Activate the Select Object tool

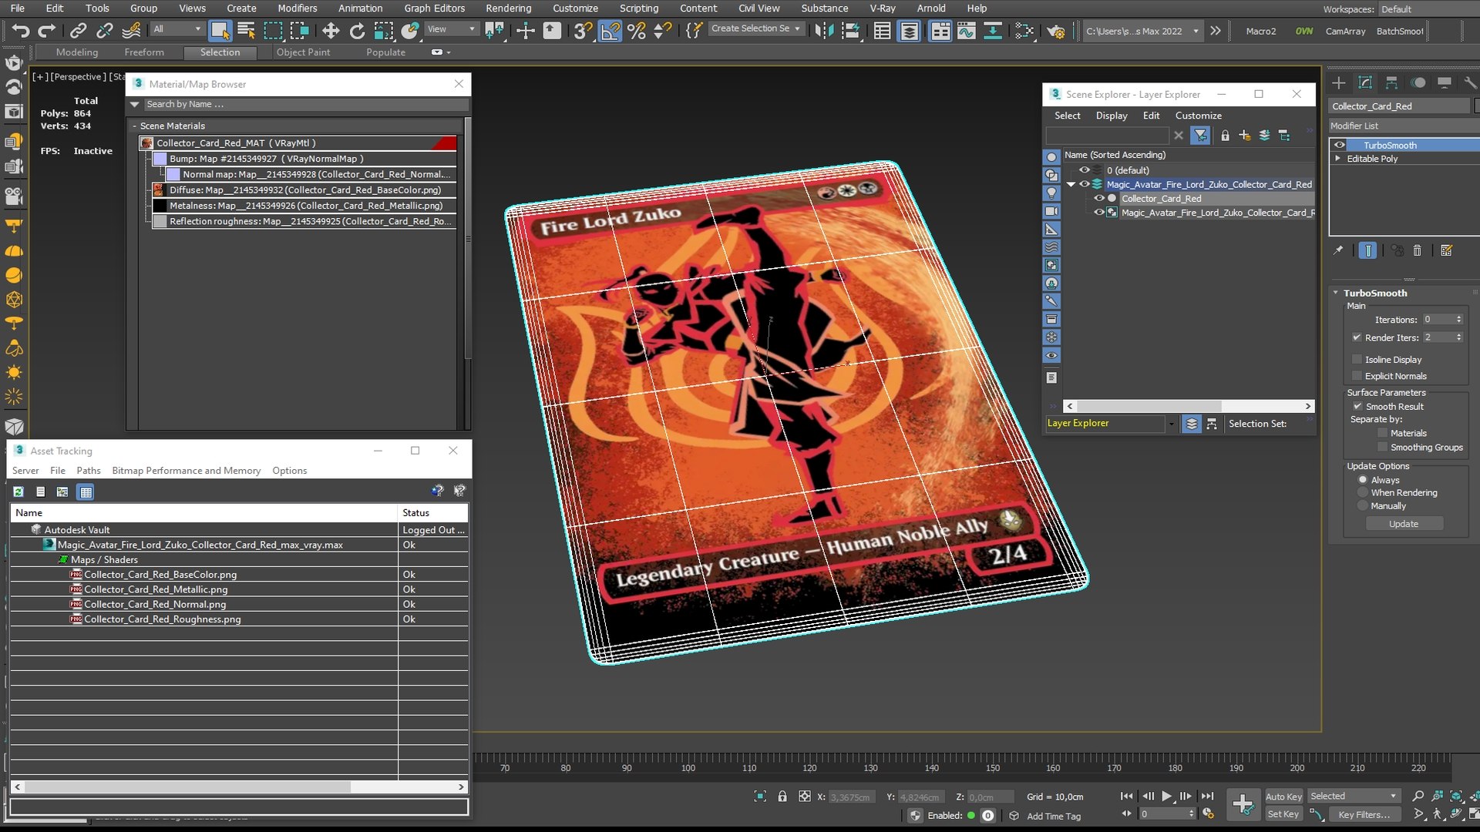[x=220, y=31]
